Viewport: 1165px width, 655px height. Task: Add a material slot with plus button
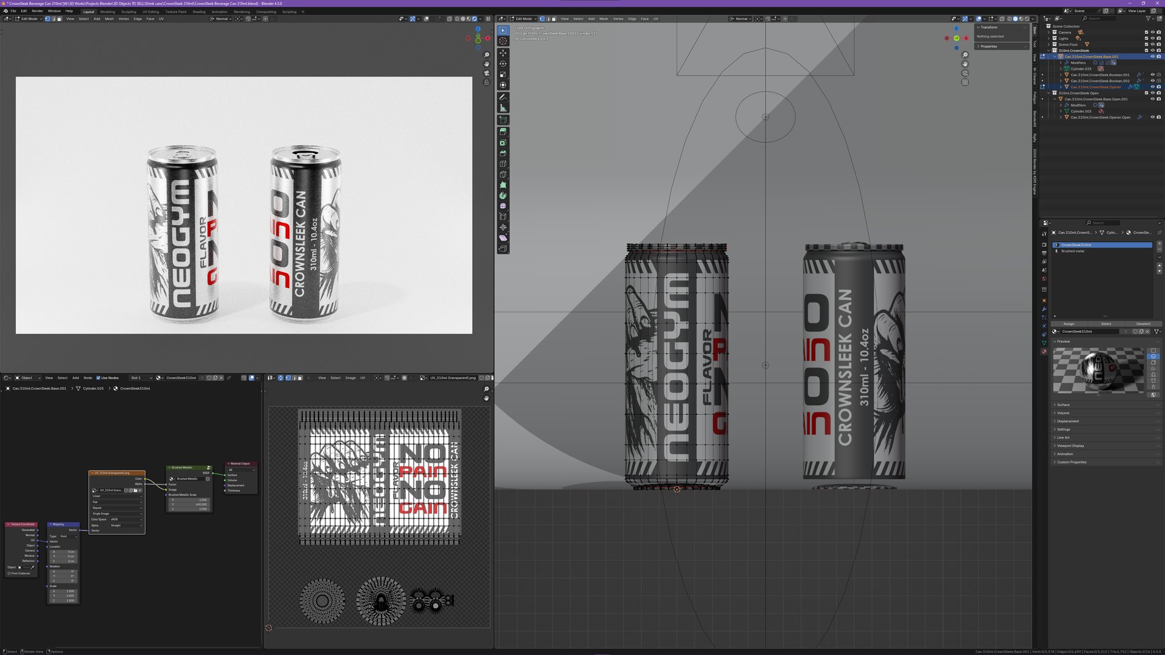pos(1159,244)
